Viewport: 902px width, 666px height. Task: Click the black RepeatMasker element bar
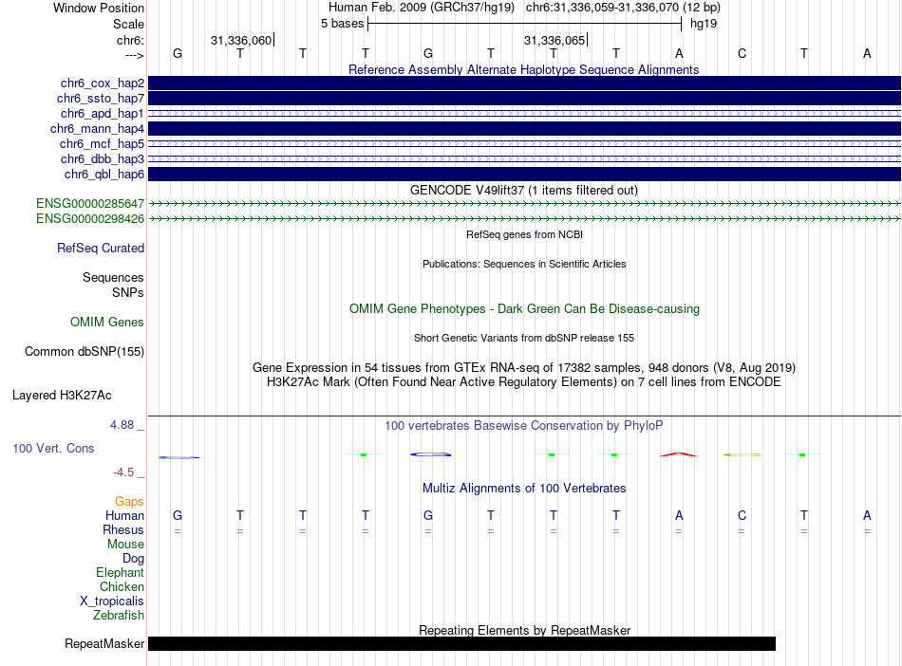click(462, 643)
